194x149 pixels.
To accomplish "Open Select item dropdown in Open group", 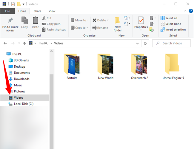I will 155,18.
